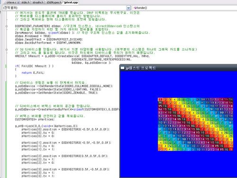237x178 pixels.
Task: Click pVertices[1].tv = 1 line
Action: pos(38,149)
